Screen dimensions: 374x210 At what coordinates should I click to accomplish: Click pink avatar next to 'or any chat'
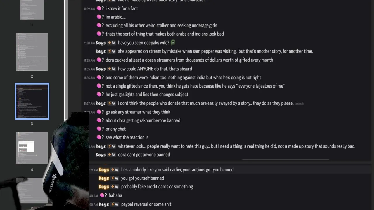coord(99,129)
